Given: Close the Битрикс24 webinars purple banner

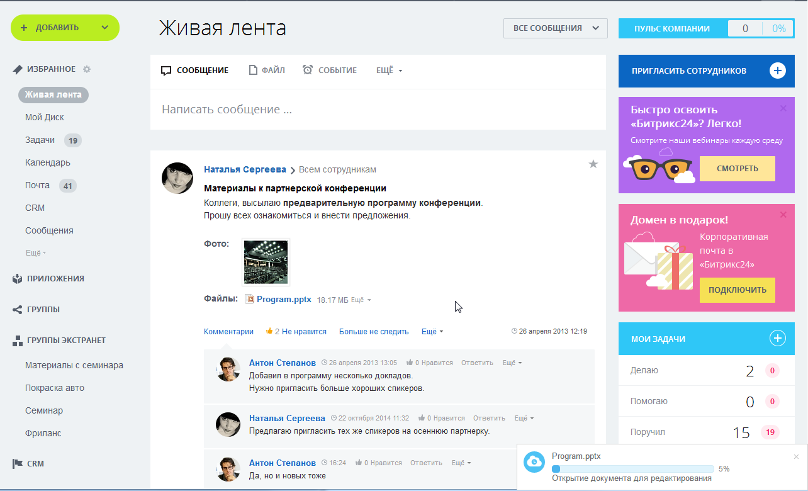Looking at the screenshot, I should [x=783, y=108].
